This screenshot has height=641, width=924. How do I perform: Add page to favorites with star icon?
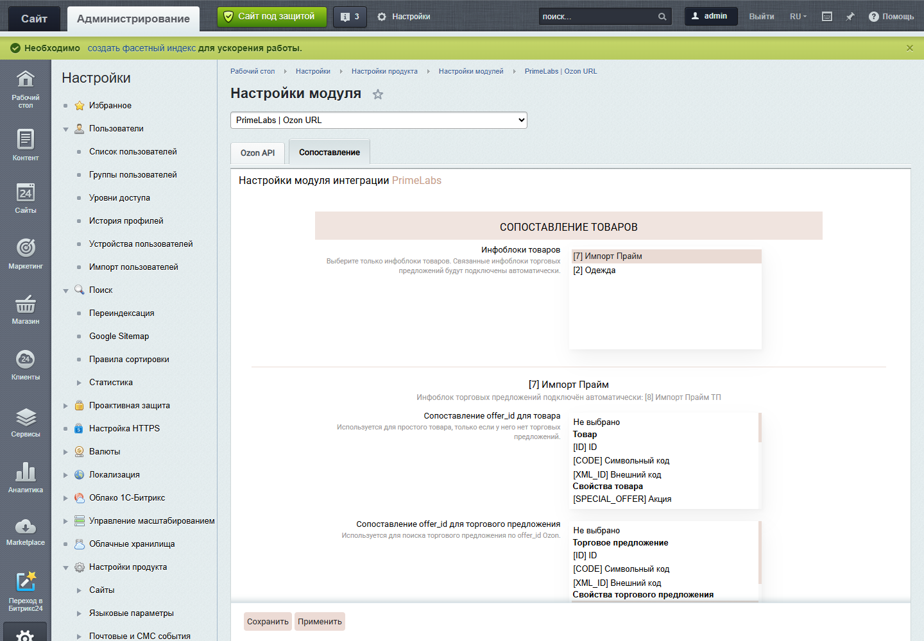[378, 94]
